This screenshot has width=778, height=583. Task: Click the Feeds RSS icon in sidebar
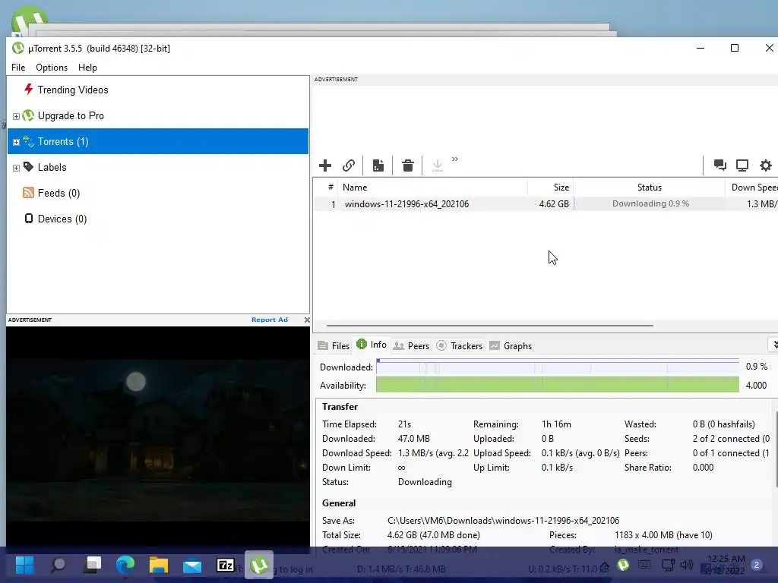tap(28, 193)
